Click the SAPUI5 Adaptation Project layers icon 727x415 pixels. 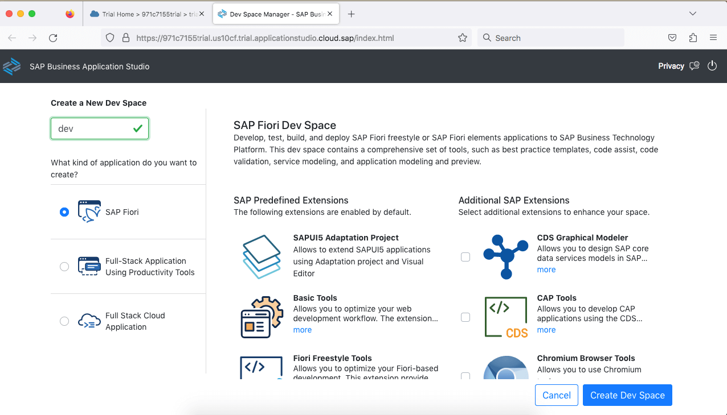point(262,256)
